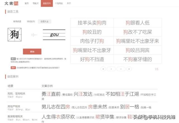Click example phrase 人生得衣须尽欢

click(58, 117)
